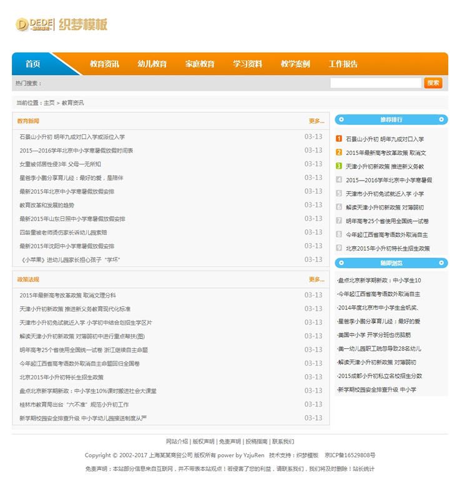The height and width of the screenshot is (480, 462).
Task: Click the DEDE 织梦模板 site logo
Action: [61, 24]
